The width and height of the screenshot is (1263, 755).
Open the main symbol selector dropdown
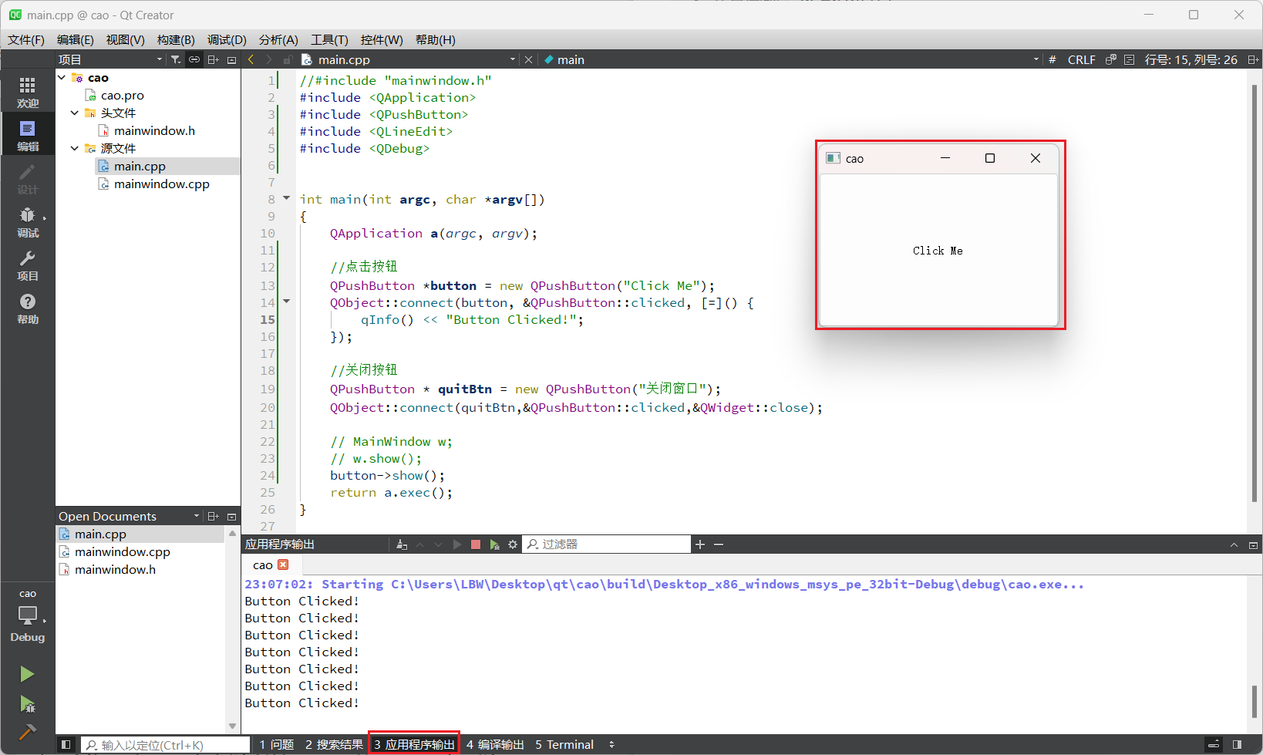791,59
